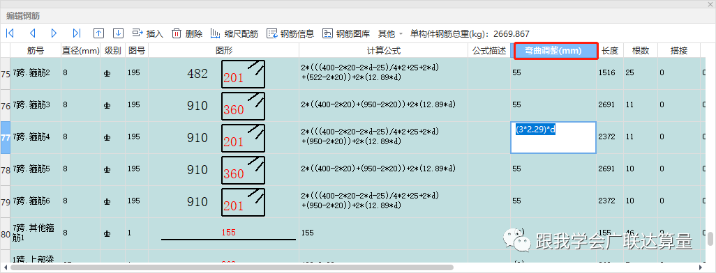Viewport: 716px width, 273px height.
Task: Select row number 77
Action: pyautogui.click(x=5, y=137)
